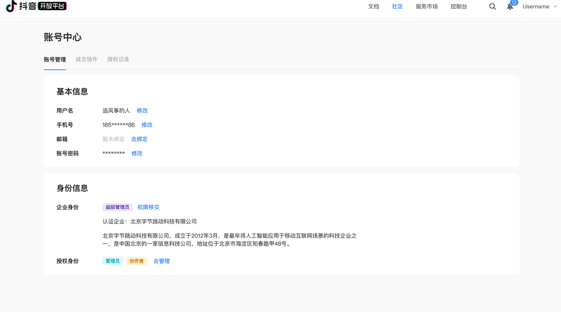The width and height of the screenshot is (561, 312).
Task: Click the Douyin open platform logo
Action: coord(36,6)
